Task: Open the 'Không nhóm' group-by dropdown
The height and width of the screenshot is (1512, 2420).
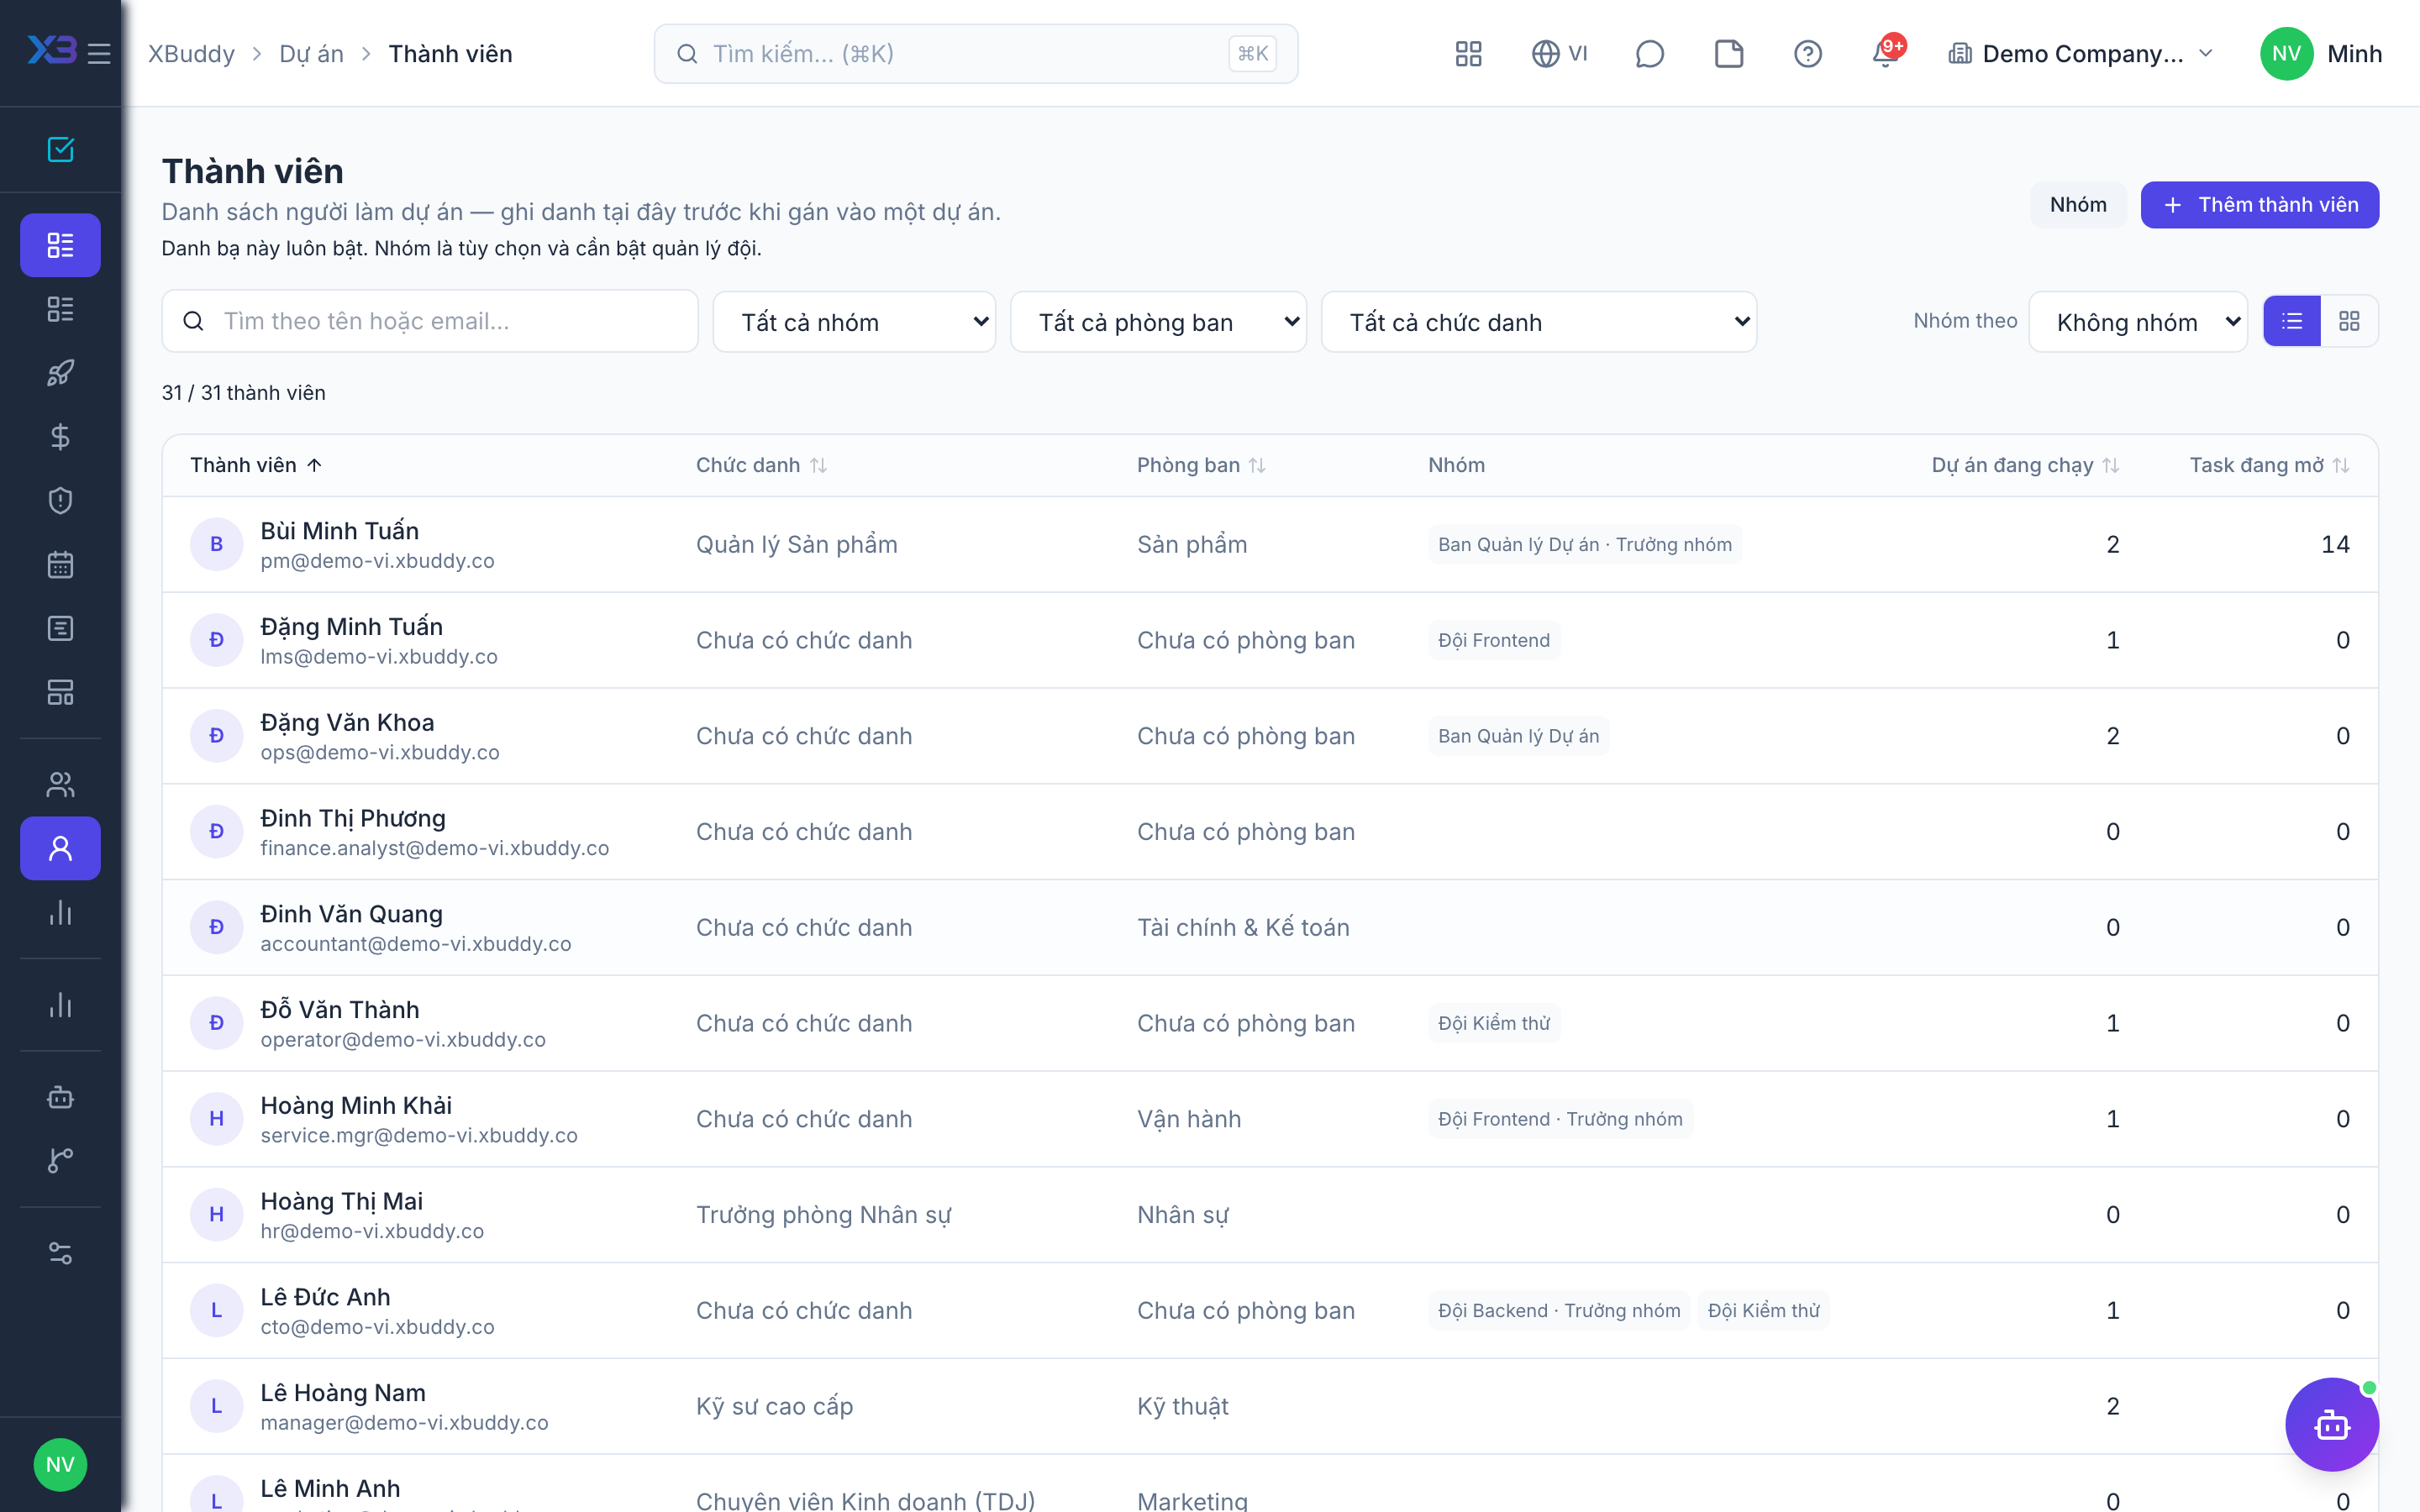Action: 2138,322
